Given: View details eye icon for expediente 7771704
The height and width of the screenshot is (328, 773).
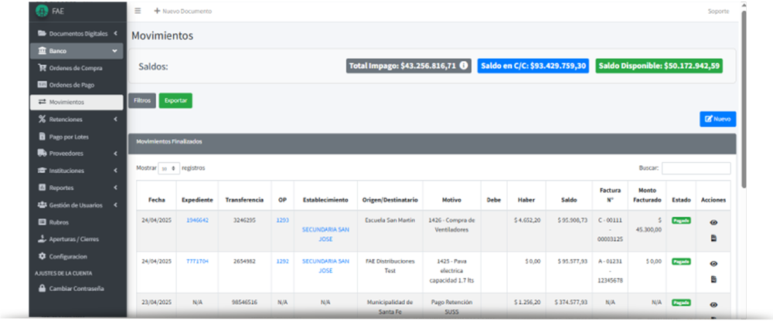Looking at the screenshot, I should (713, 263).
